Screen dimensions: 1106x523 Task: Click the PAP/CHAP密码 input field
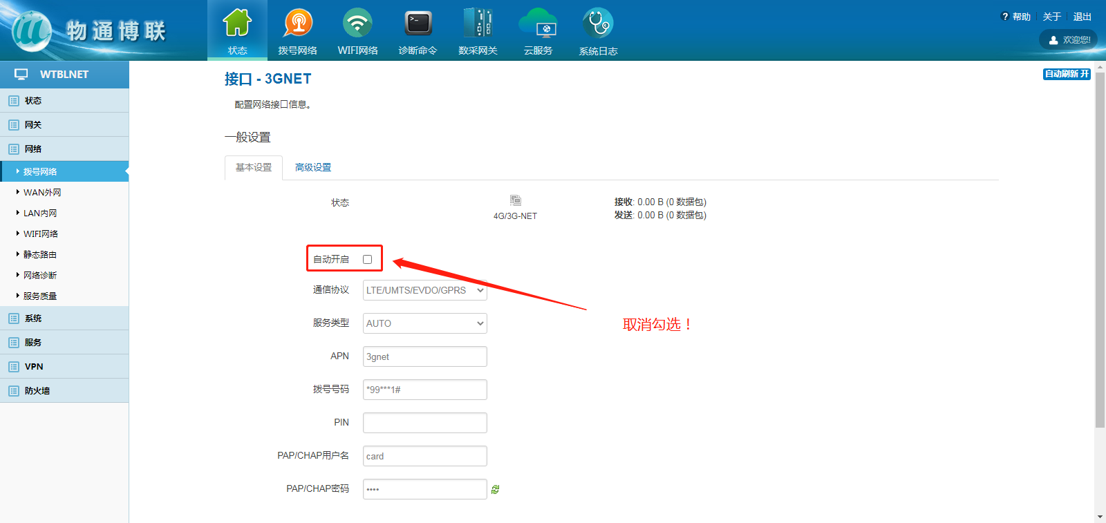[x=425, y=489]
